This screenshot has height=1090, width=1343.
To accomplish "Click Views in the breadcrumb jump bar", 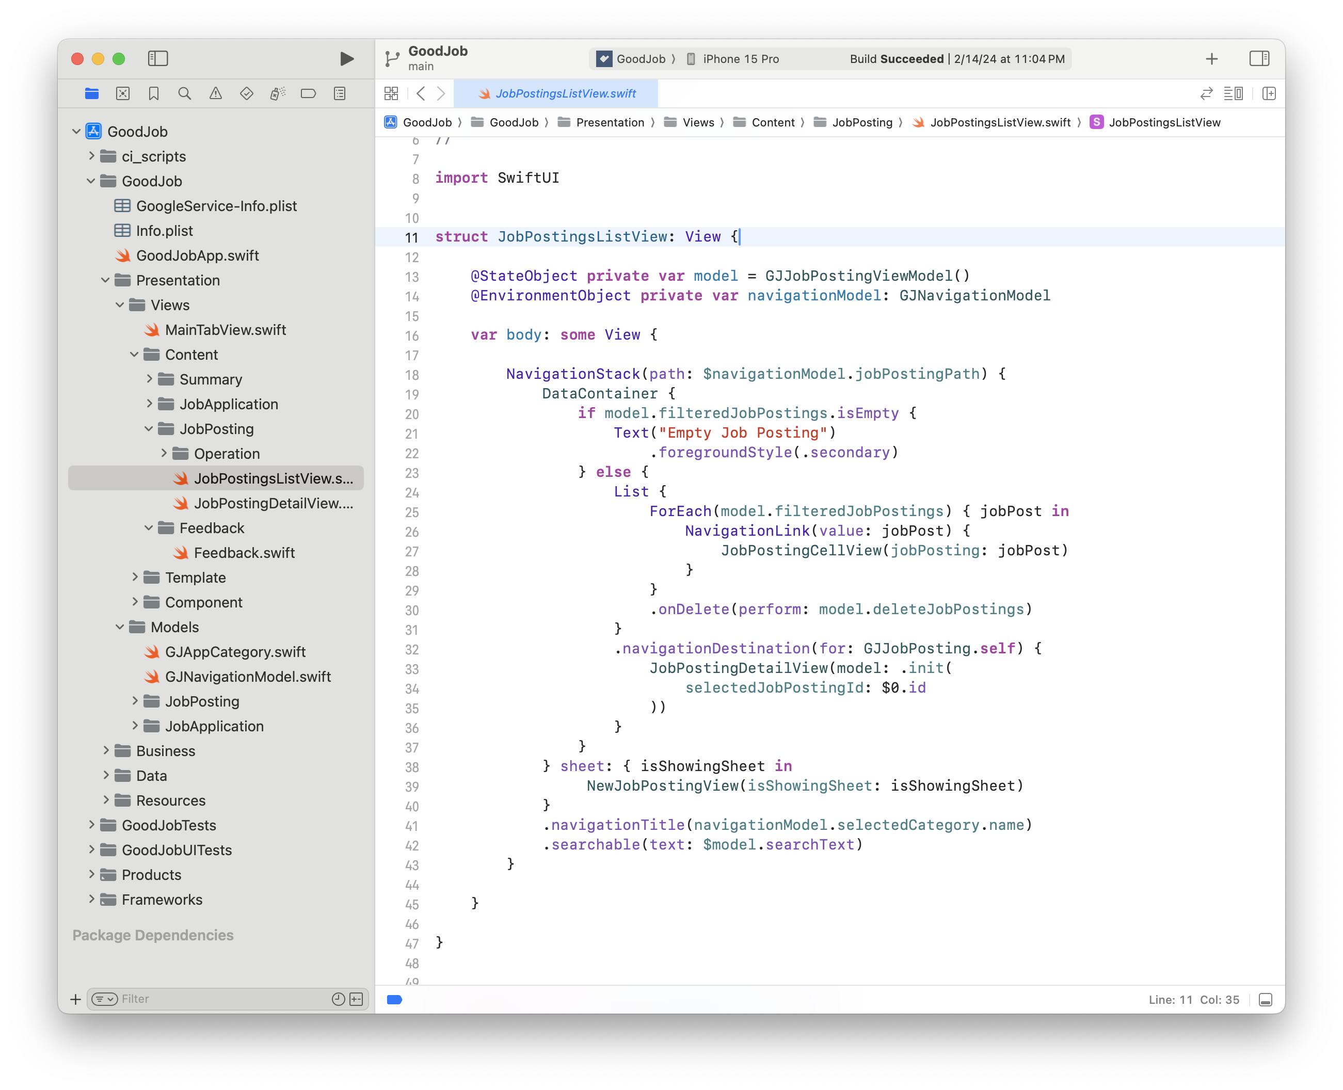I will tap(697, 122).
